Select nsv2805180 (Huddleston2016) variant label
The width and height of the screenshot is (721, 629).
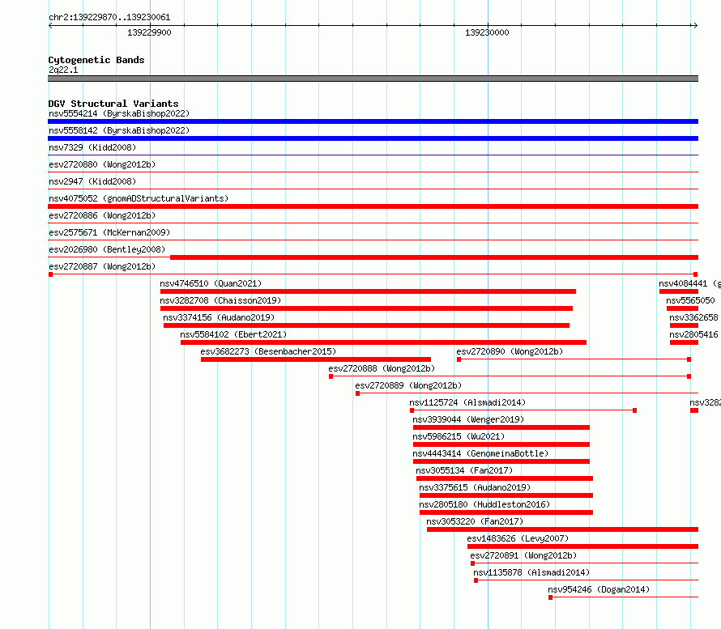click(x=484, y=504)
